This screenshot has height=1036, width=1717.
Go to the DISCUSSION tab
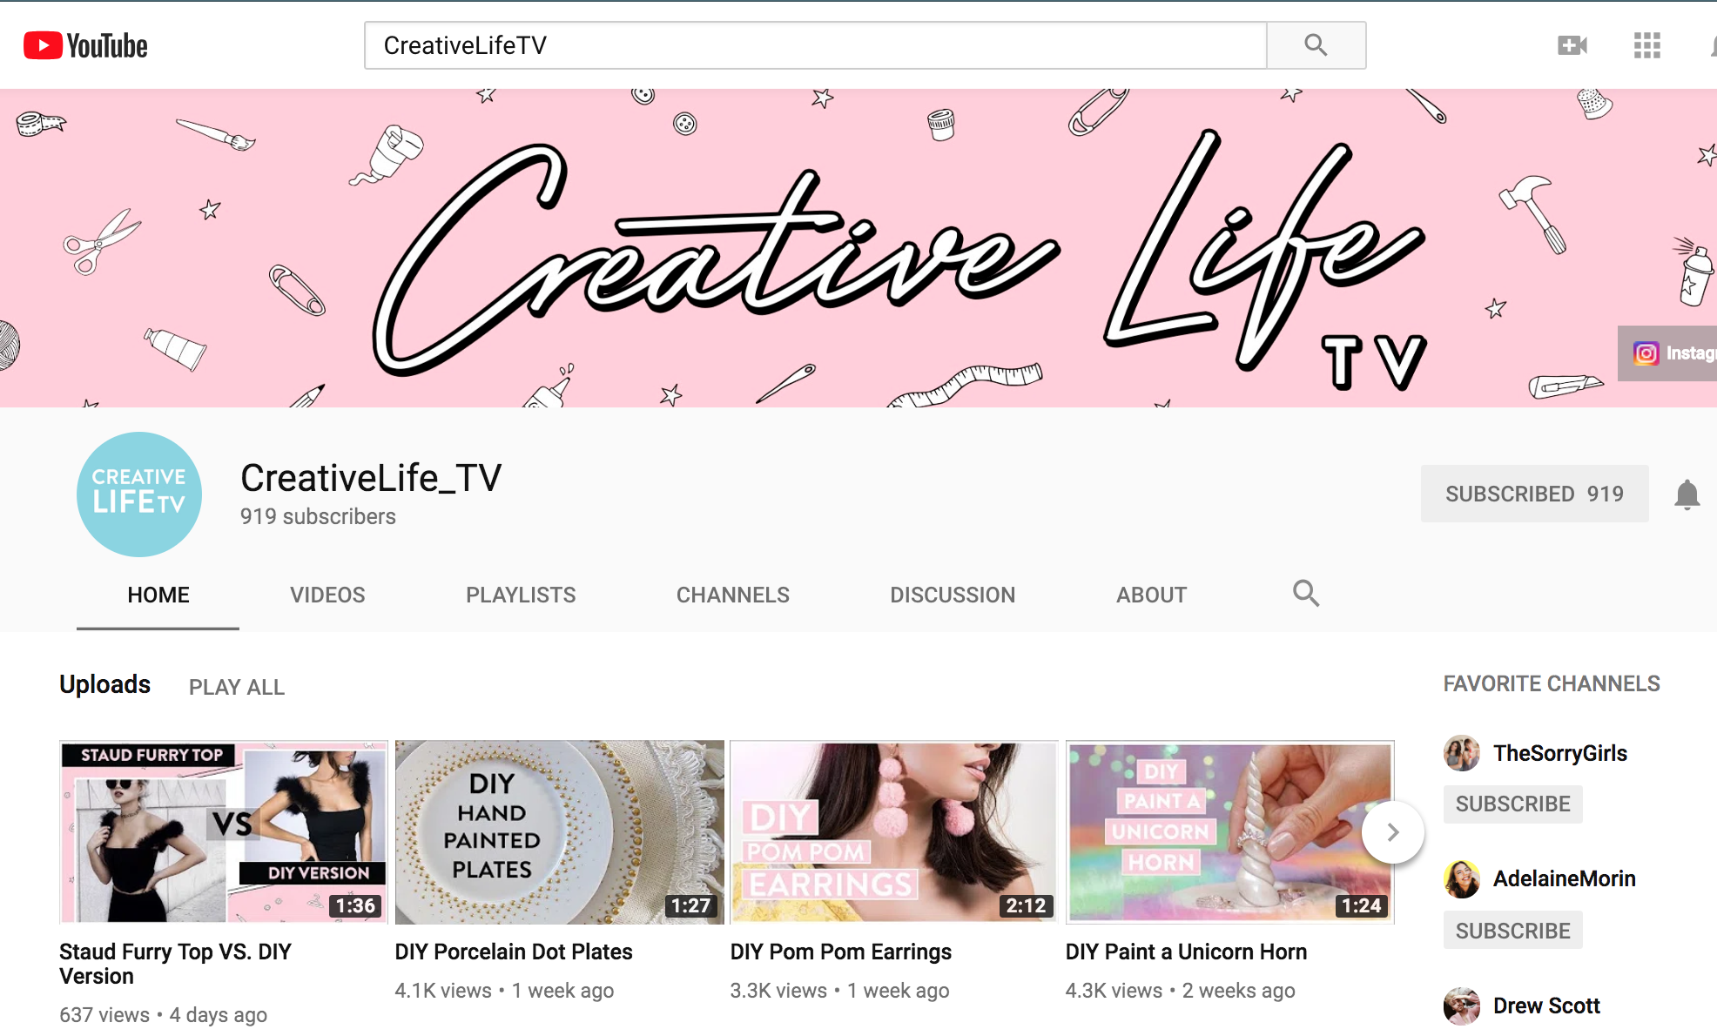[x=952, y=595]
